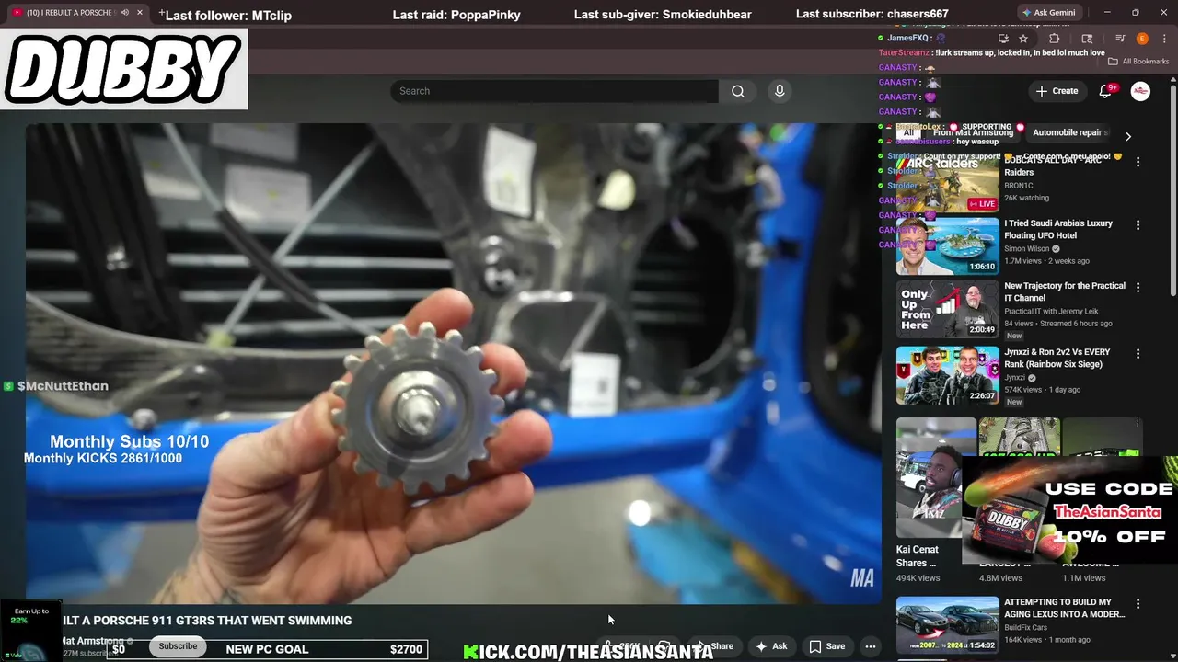Image resolution: width=1178 pixels, height=662 pixels.
Task: Open the aging Lexus build video thumbnail
Action: point(947,625)
